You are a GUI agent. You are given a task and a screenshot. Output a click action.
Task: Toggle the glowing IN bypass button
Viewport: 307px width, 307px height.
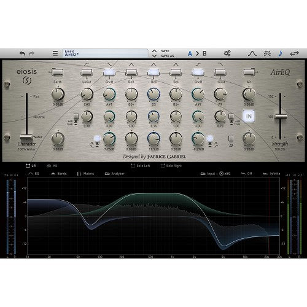pos(249,117)
